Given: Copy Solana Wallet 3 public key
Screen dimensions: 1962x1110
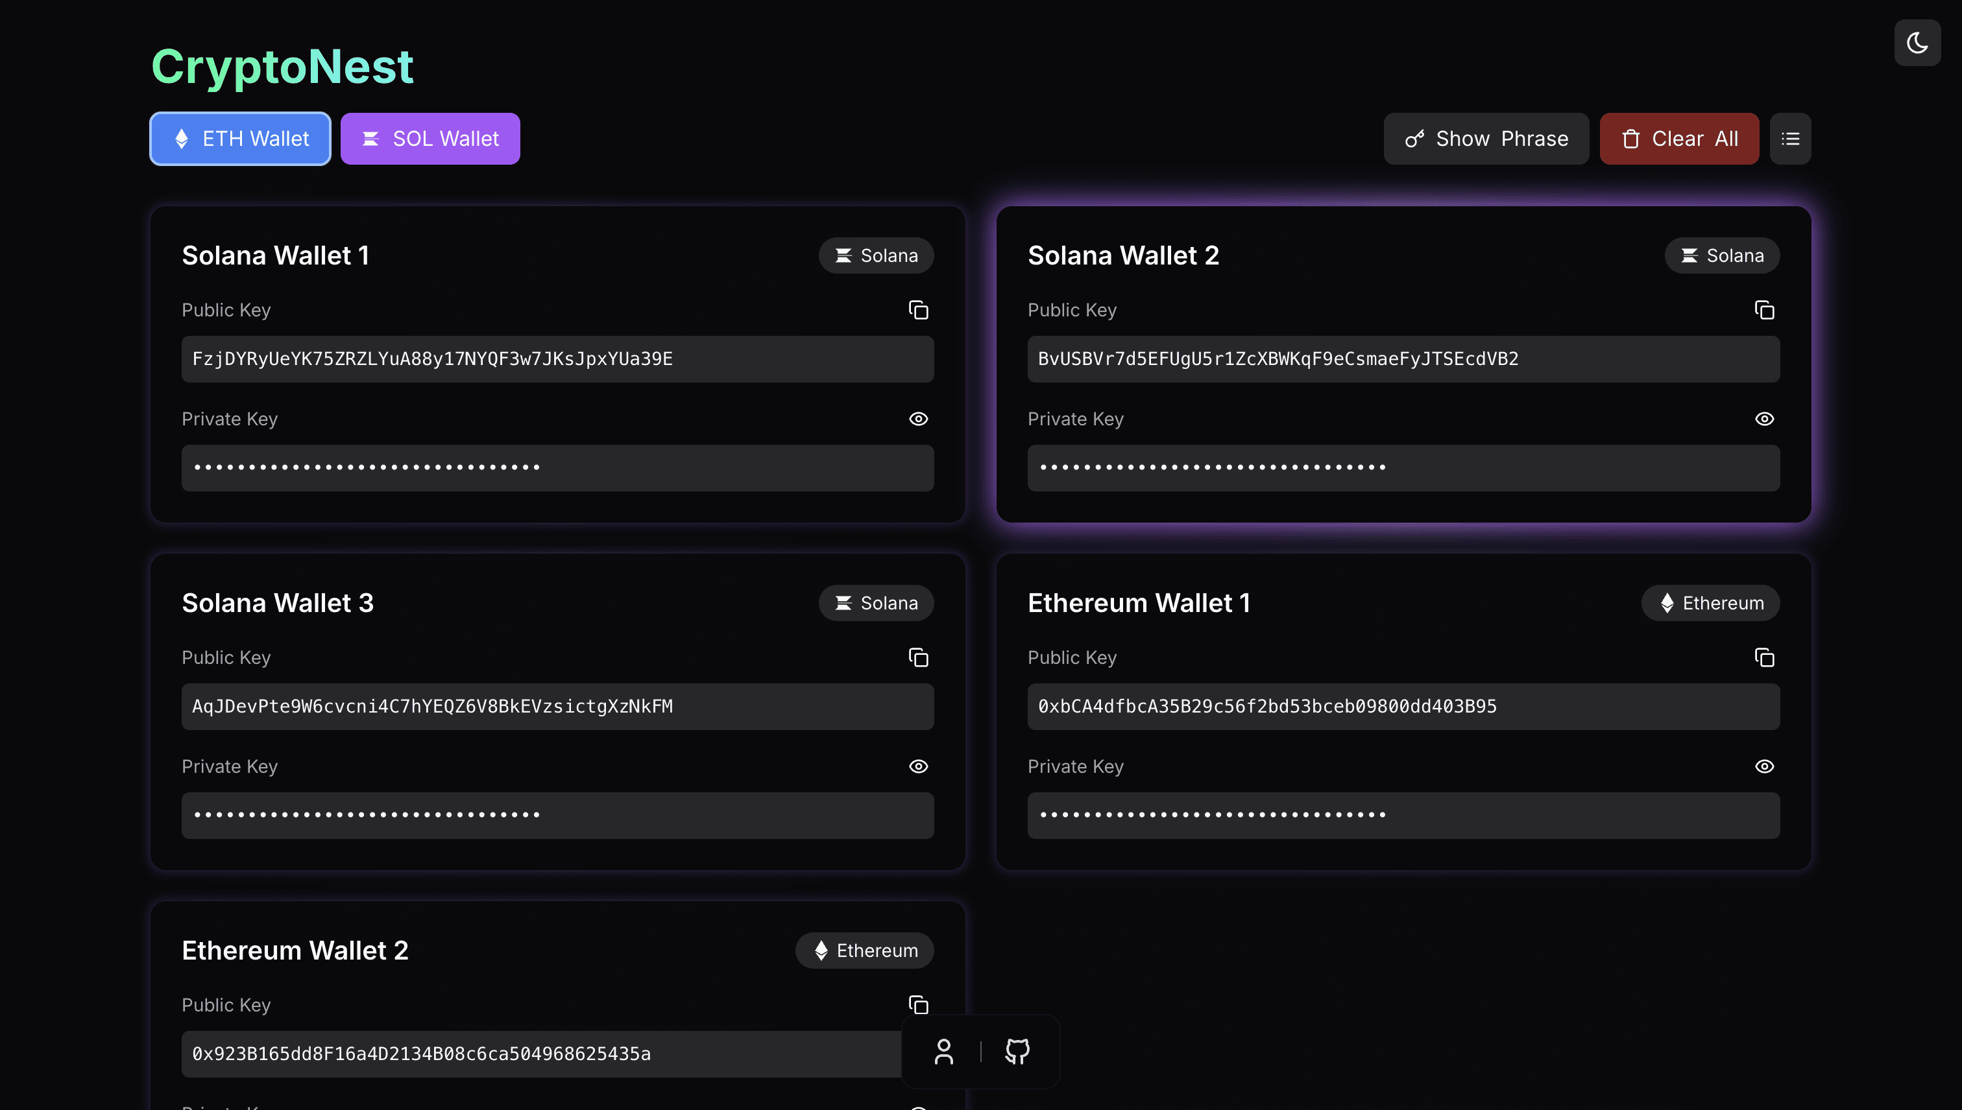Looking at the screenshot, I should [x=917, y=657].
